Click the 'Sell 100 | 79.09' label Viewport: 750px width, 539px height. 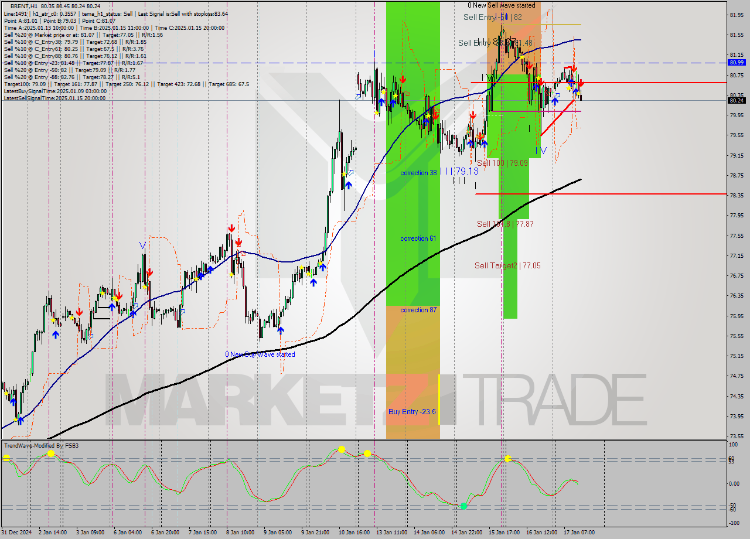pos(502,163)
